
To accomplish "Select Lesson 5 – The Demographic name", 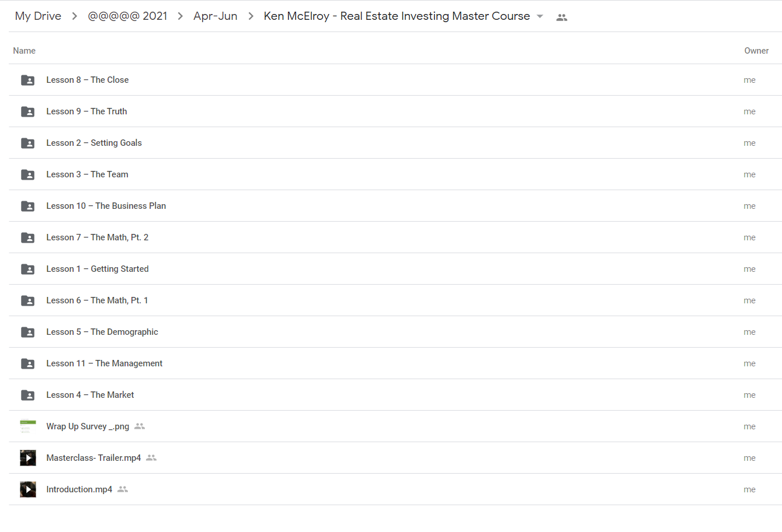I will point(102,332).
